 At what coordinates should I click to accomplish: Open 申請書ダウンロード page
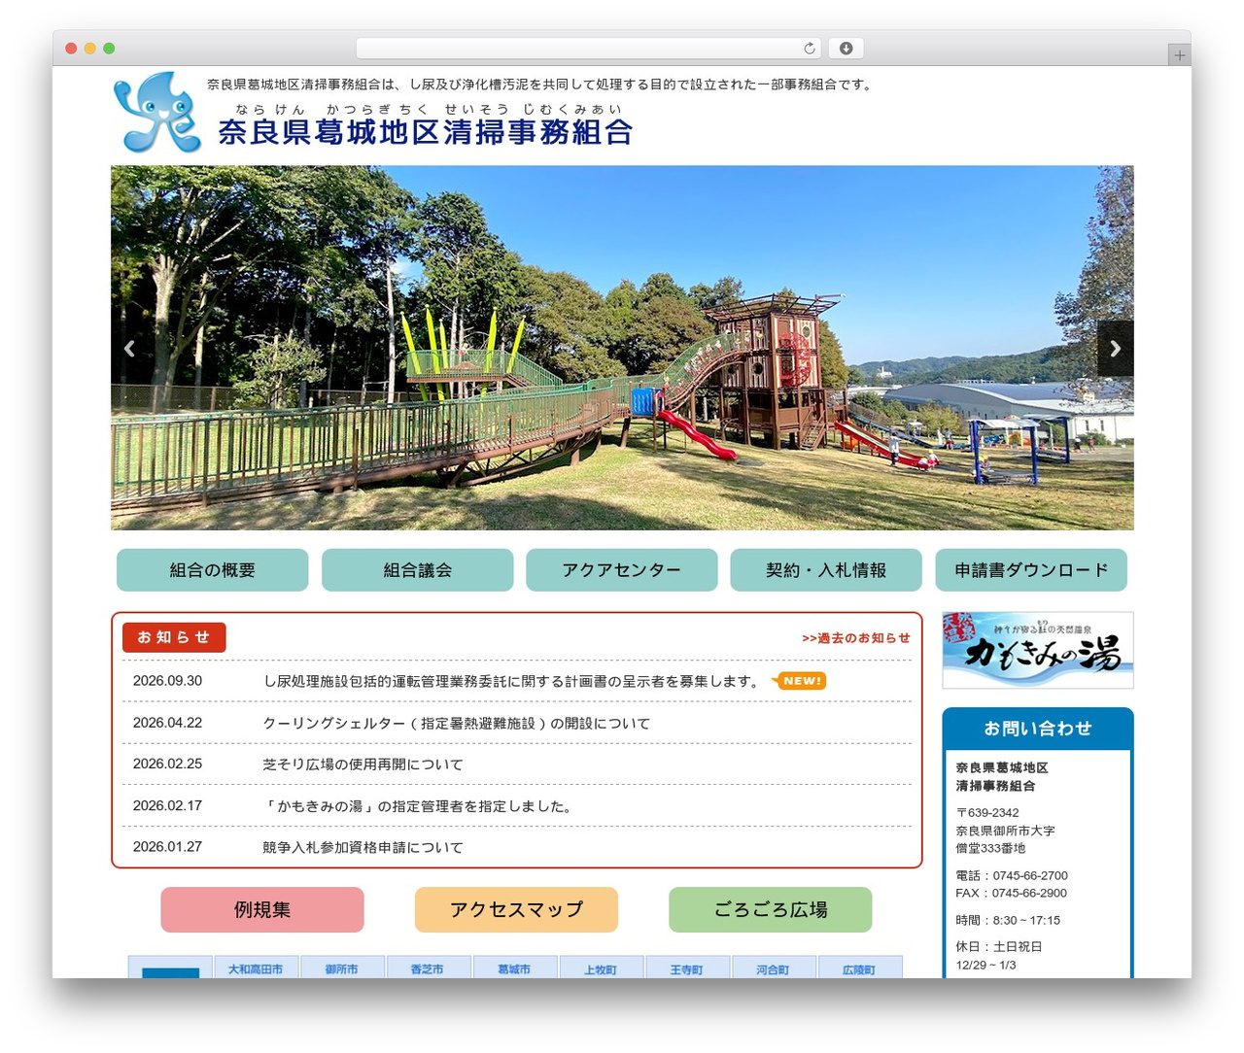click(1031, 570)
